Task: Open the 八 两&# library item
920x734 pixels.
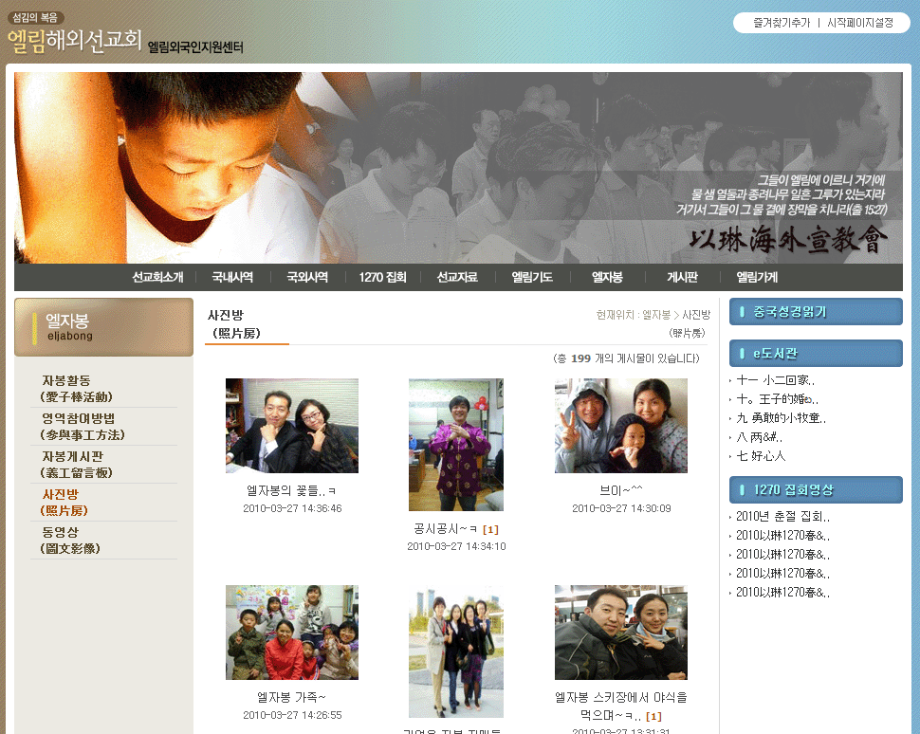Action: coord(759,437)
